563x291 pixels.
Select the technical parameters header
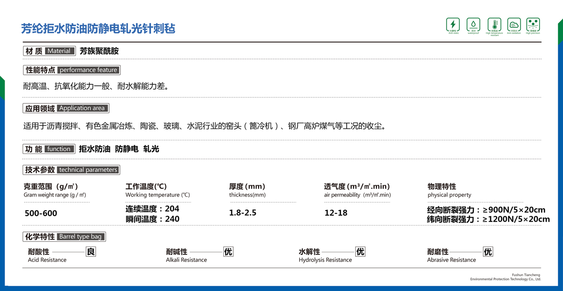(71, 170)
